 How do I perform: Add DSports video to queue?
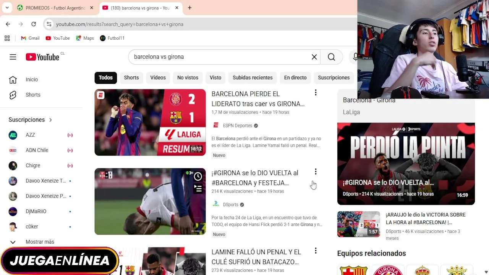pyautogui.click(x=198, y=188)
